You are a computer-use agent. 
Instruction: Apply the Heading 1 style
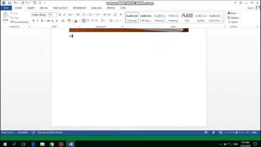159,18
